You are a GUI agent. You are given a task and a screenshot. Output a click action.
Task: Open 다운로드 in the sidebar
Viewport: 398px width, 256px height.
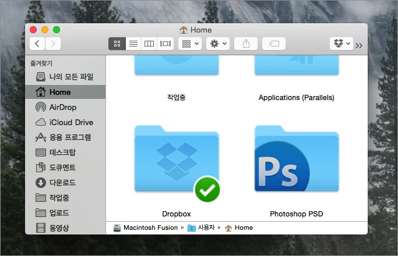coord(65,183)
